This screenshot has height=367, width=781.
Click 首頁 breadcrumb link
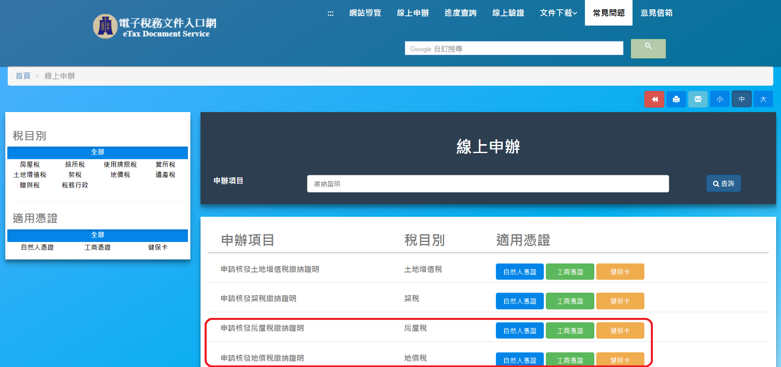tap(23, 76)
